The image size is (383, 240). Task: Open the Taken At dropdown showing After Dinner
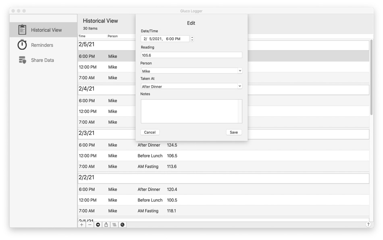click(191, 86)
